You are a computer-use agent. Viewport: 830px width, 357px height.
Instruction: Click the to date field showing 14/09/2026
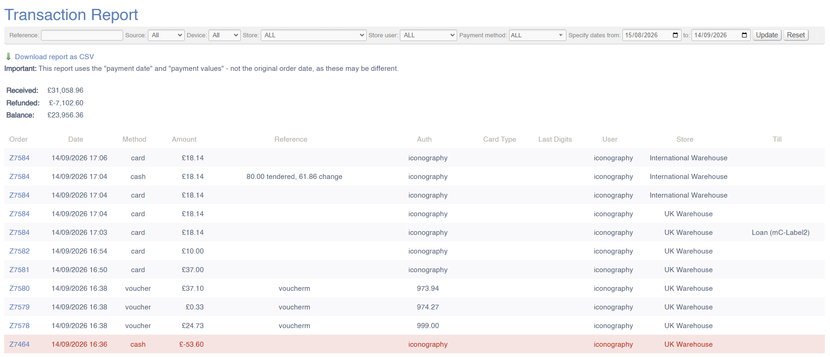[721, 35]
